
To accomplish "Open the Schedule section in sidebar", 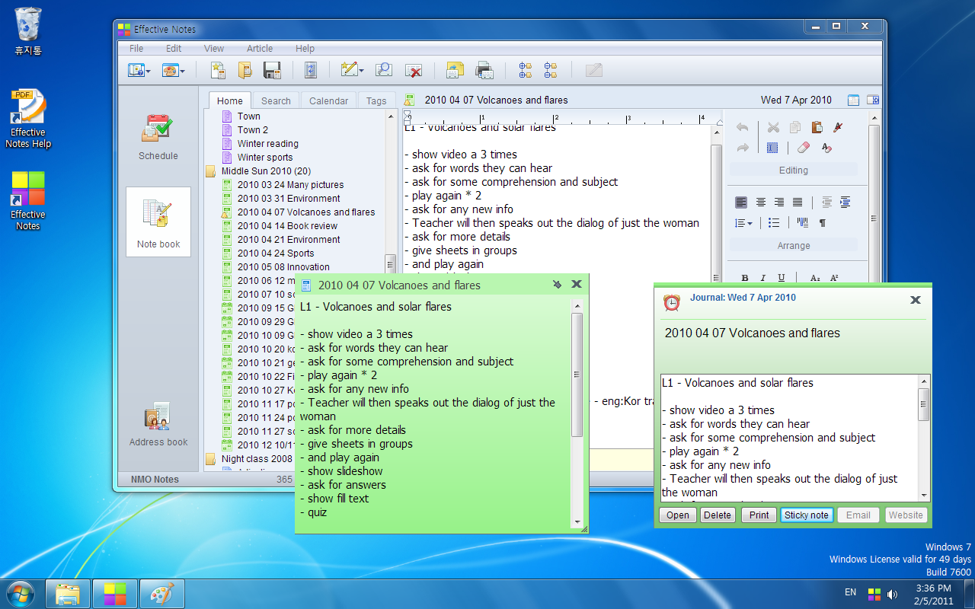I will (158, 137).
